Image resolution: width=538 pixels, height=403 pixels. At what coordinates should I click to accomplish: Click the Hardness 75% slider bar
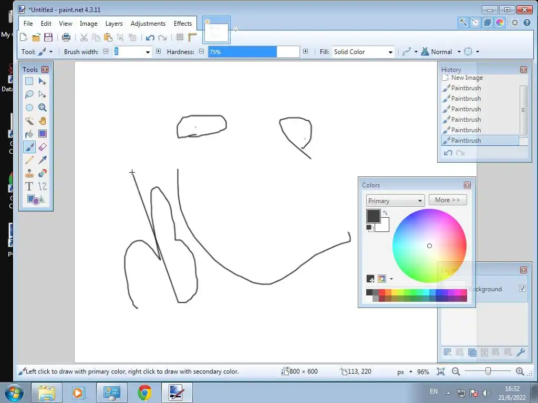pyautogui.click(x=254, y=52)
